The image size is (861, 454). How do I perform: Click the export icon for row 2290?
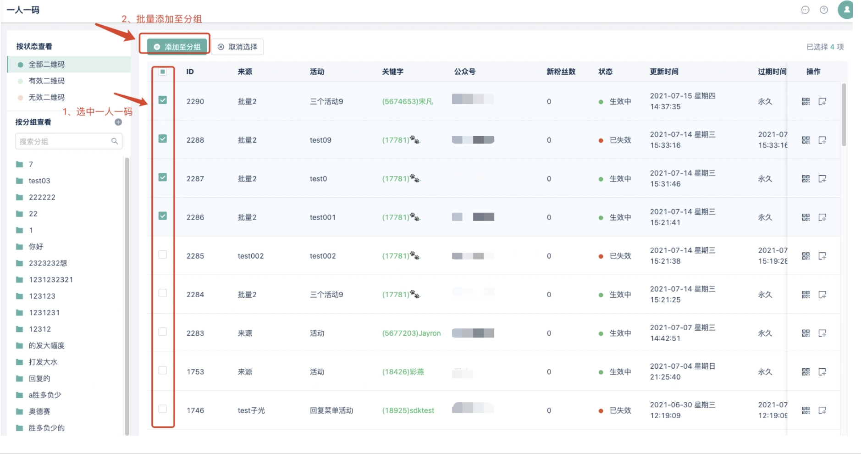(822, 101)
